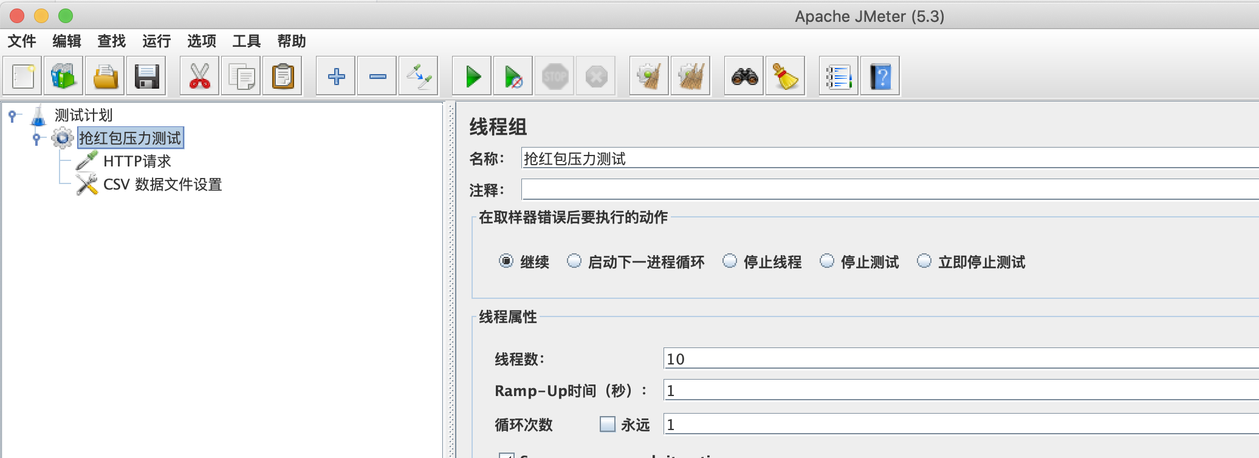Click the gear icon beside 抢红包压力测试

[x=63, y=138]
